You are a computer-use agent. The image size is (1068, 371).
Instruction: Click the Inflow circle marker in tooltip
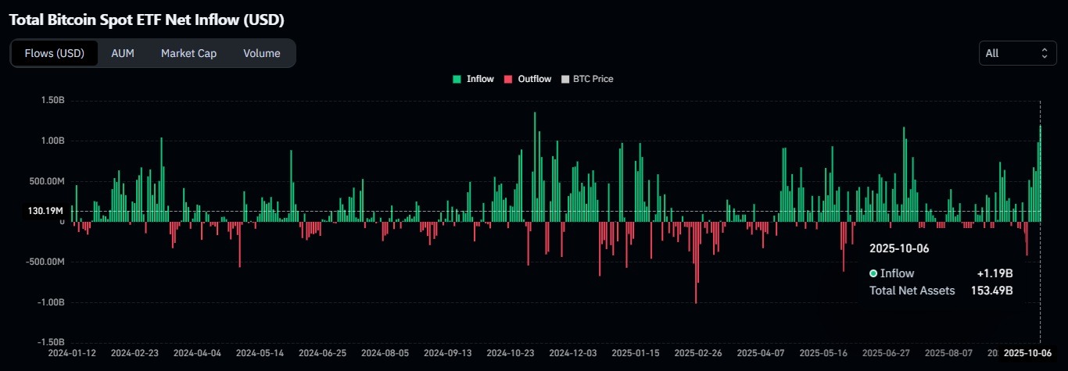coord(873,273)
